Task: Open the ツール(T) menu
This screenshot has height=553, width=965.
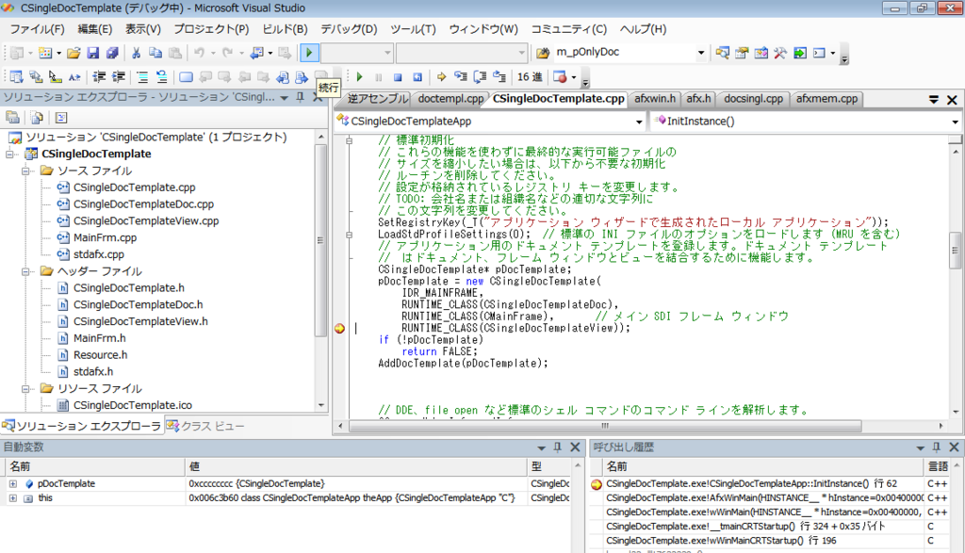Action: (x=413, y=29)
